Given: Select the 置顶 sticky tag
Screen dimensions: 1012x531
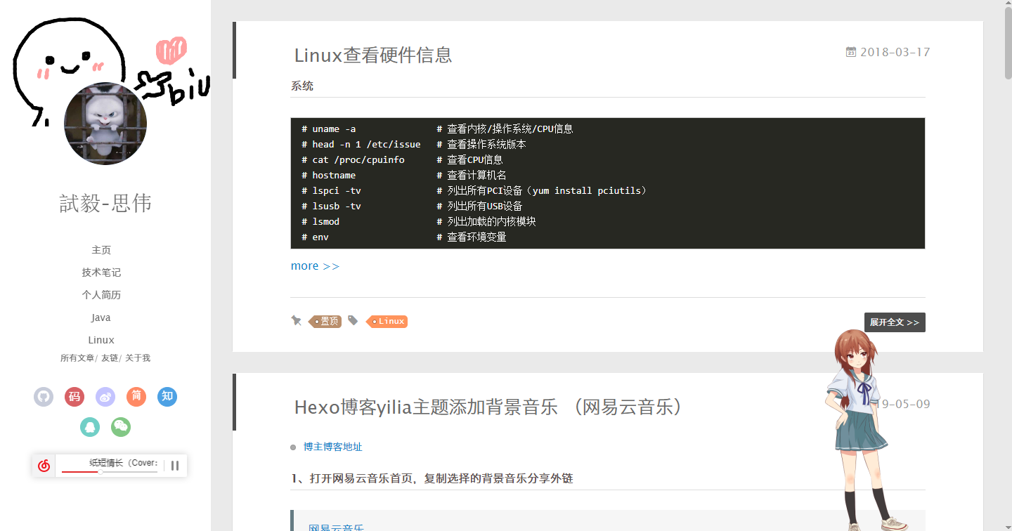Looking at the screenshot, I should (325, 321).
